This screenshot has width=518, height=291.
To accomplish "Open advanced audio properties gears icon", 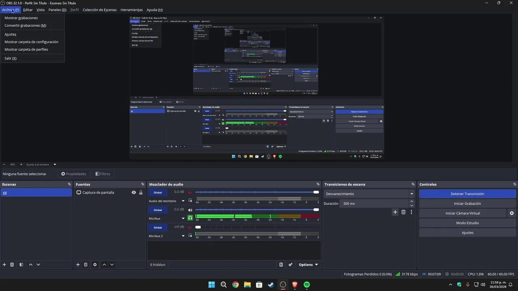I will click(291, 265).
